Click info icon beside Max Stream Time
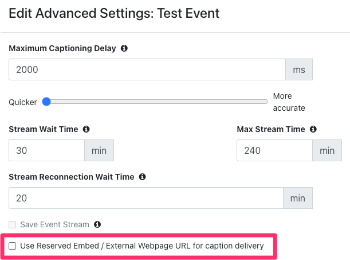 coord(313,129)
